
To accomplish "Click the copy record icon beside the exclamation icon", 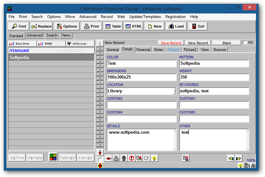I will tap(139, 158).
